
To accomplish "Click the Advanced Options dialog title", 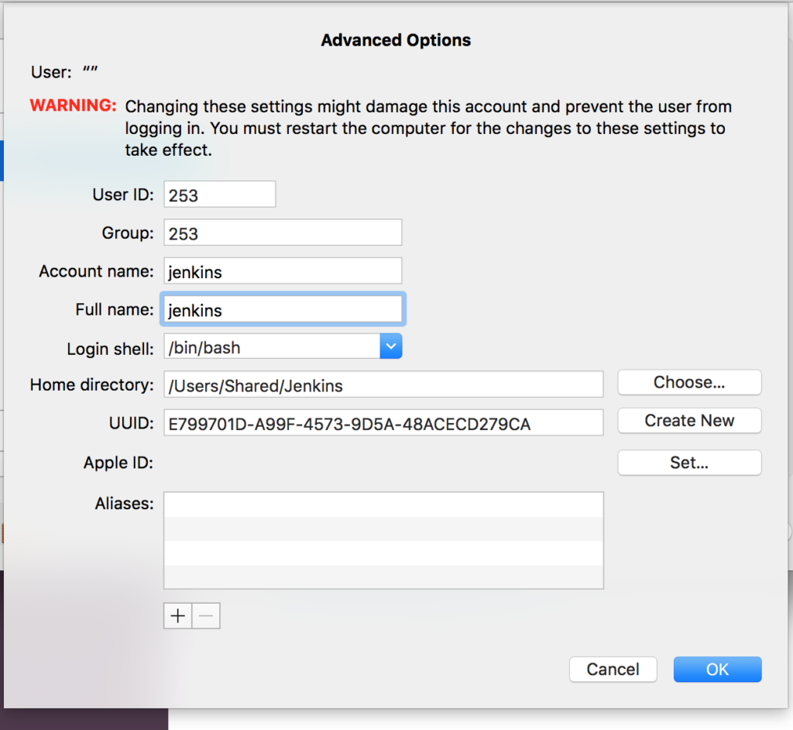I will coord(396,40).
